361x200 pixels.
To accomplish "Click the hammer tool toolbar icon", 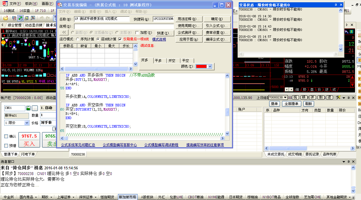I will click(x=34, y=18).
